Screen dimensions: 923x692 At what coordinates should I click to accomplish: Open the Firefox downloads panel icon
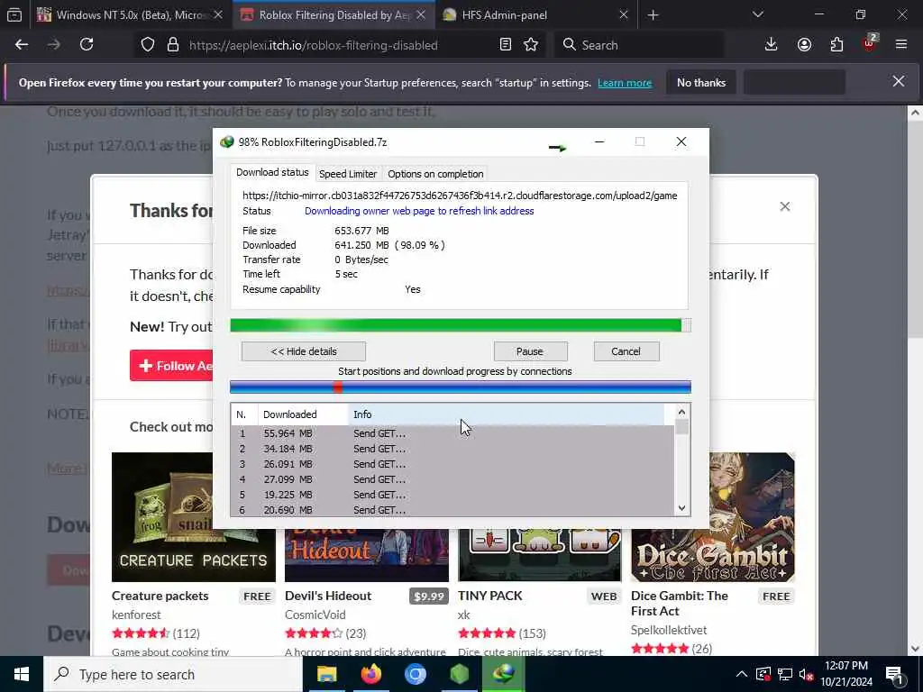click(772, 45)
